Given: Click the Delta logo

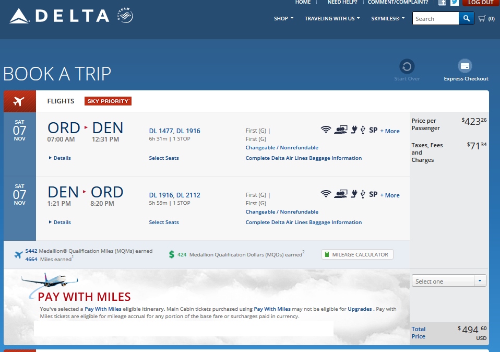Looking at the screenshot, I should (58, 16).
